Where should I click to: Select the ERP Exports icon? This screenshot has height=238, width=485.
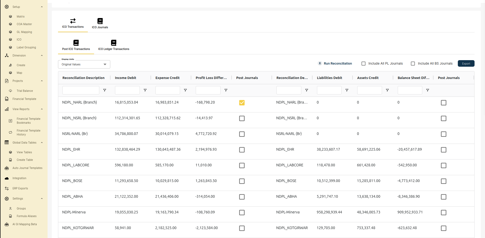point(6,188)
